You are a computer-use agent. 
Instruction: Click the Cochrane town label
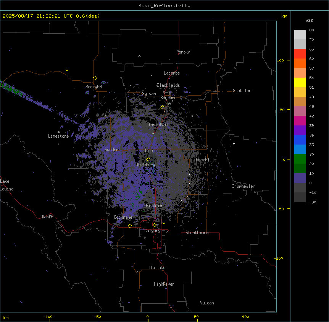tap(123, 217)
